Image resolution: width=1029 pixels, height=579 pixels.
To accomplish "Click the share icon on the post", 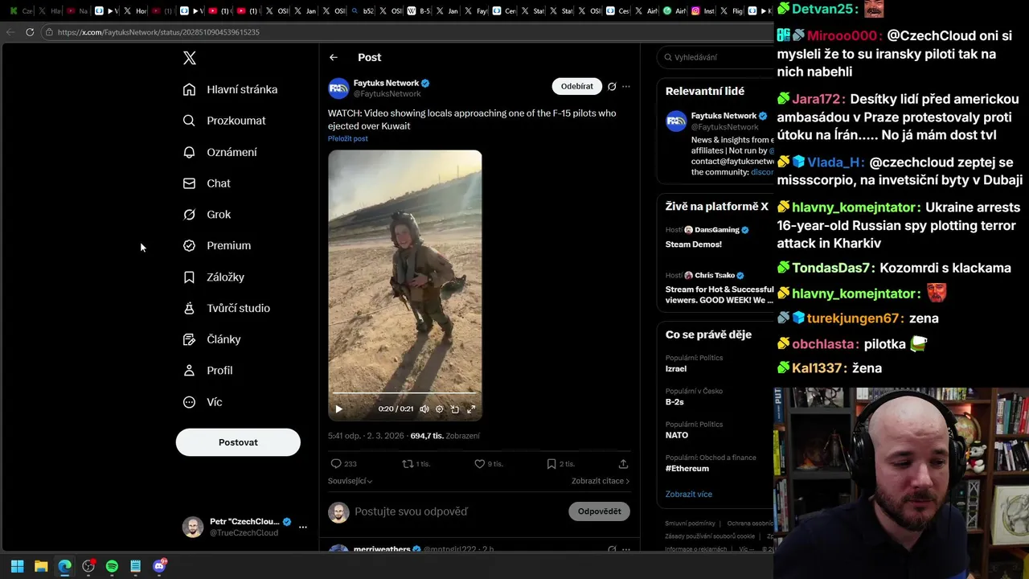I will coord(623,464).
